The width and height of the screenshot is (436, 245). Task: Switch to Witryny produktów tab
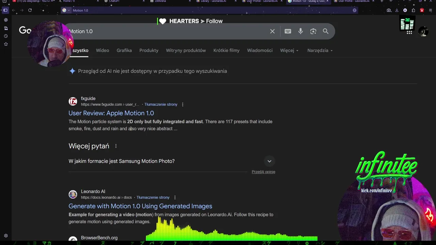tap(186, 50)
